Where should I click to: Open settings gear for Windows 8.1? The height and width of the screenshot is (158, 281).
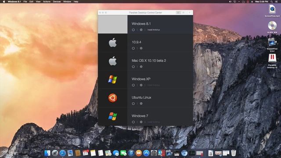pos(141,30)
